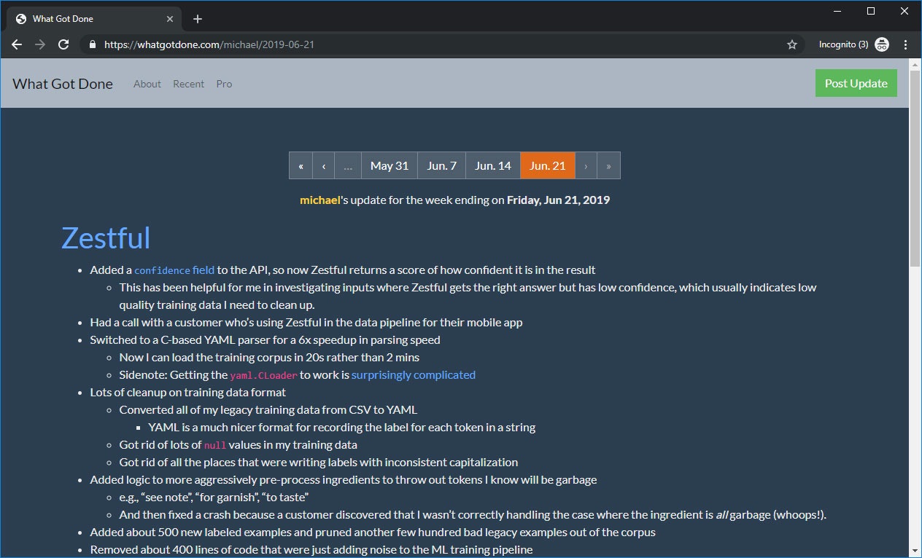
Task: Click the Friday, Jun 21, 2019 date text
Action: [558, 200]
